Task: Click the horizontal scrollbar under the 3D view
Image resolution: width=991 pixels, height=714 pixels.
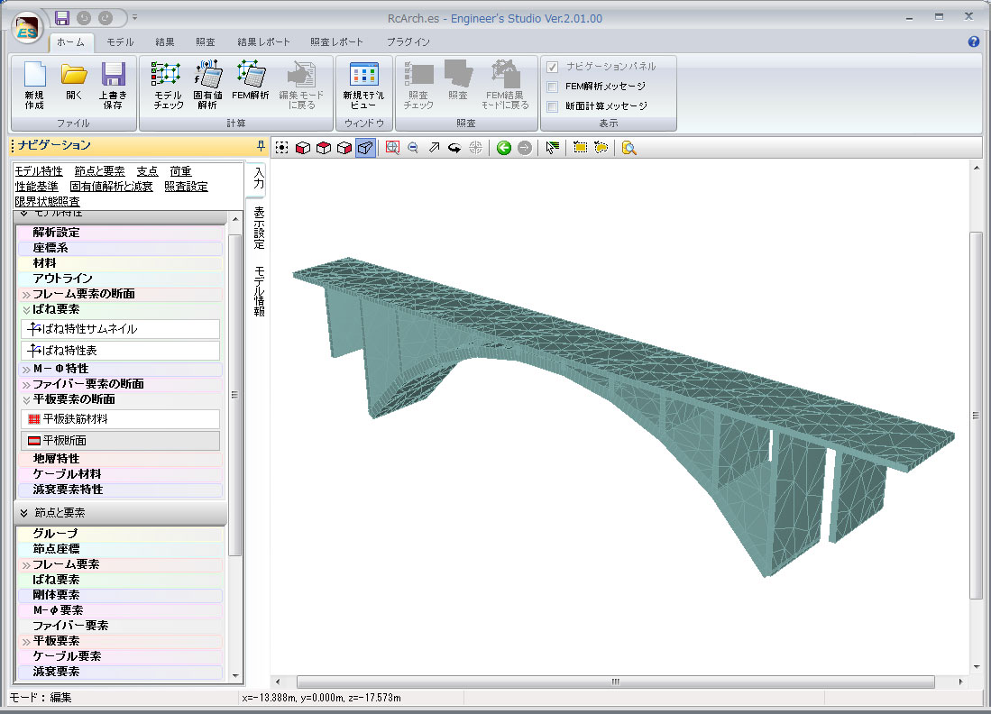Action: point(615,682)
